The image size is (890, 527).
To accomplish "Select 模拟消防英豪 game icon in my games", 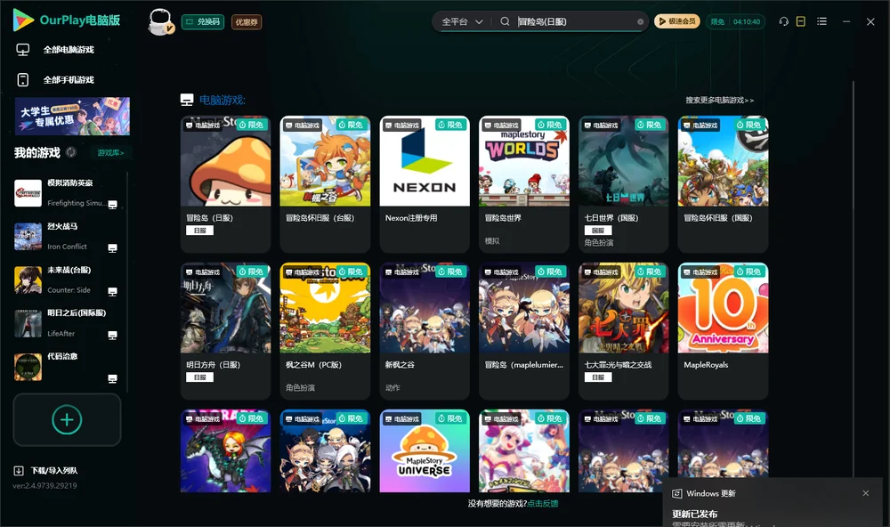I will tap(28, 193).
